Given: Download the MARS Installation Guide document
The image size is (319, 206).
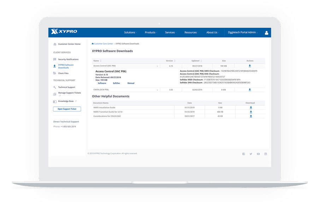Looking at the screenshot, I should (x=251, y=107).
